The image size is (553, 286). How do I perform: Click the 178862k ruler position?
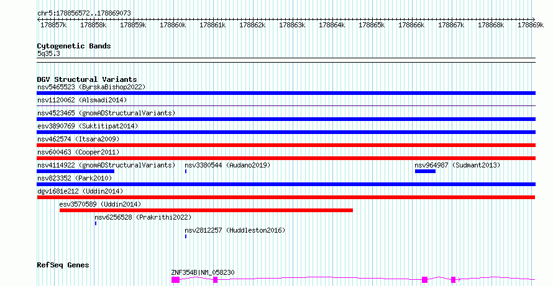click(252, 25)
